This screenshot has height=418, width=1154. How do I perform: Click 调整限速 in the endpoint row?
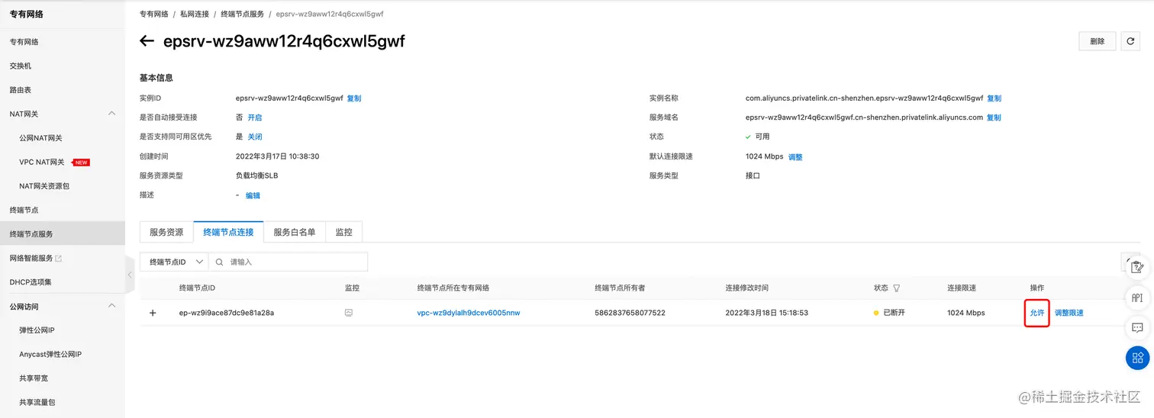(1069, 313)
